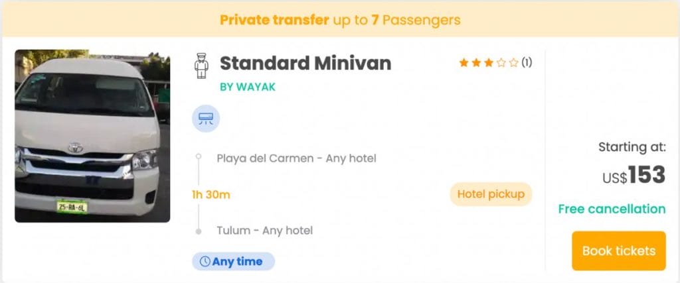Click the US$153 price
This screenshot has width=680, height=283.
[634, 175]
